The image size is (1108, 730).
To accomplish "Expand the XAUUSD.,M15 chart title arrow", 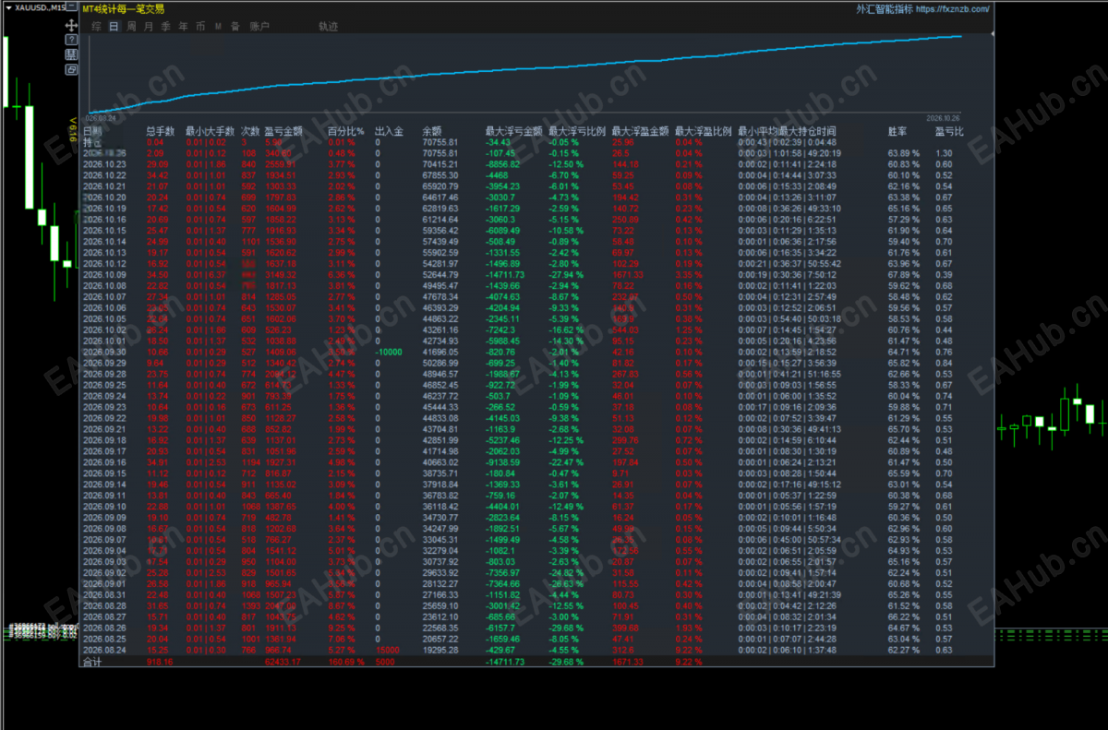I will point(8,8).
